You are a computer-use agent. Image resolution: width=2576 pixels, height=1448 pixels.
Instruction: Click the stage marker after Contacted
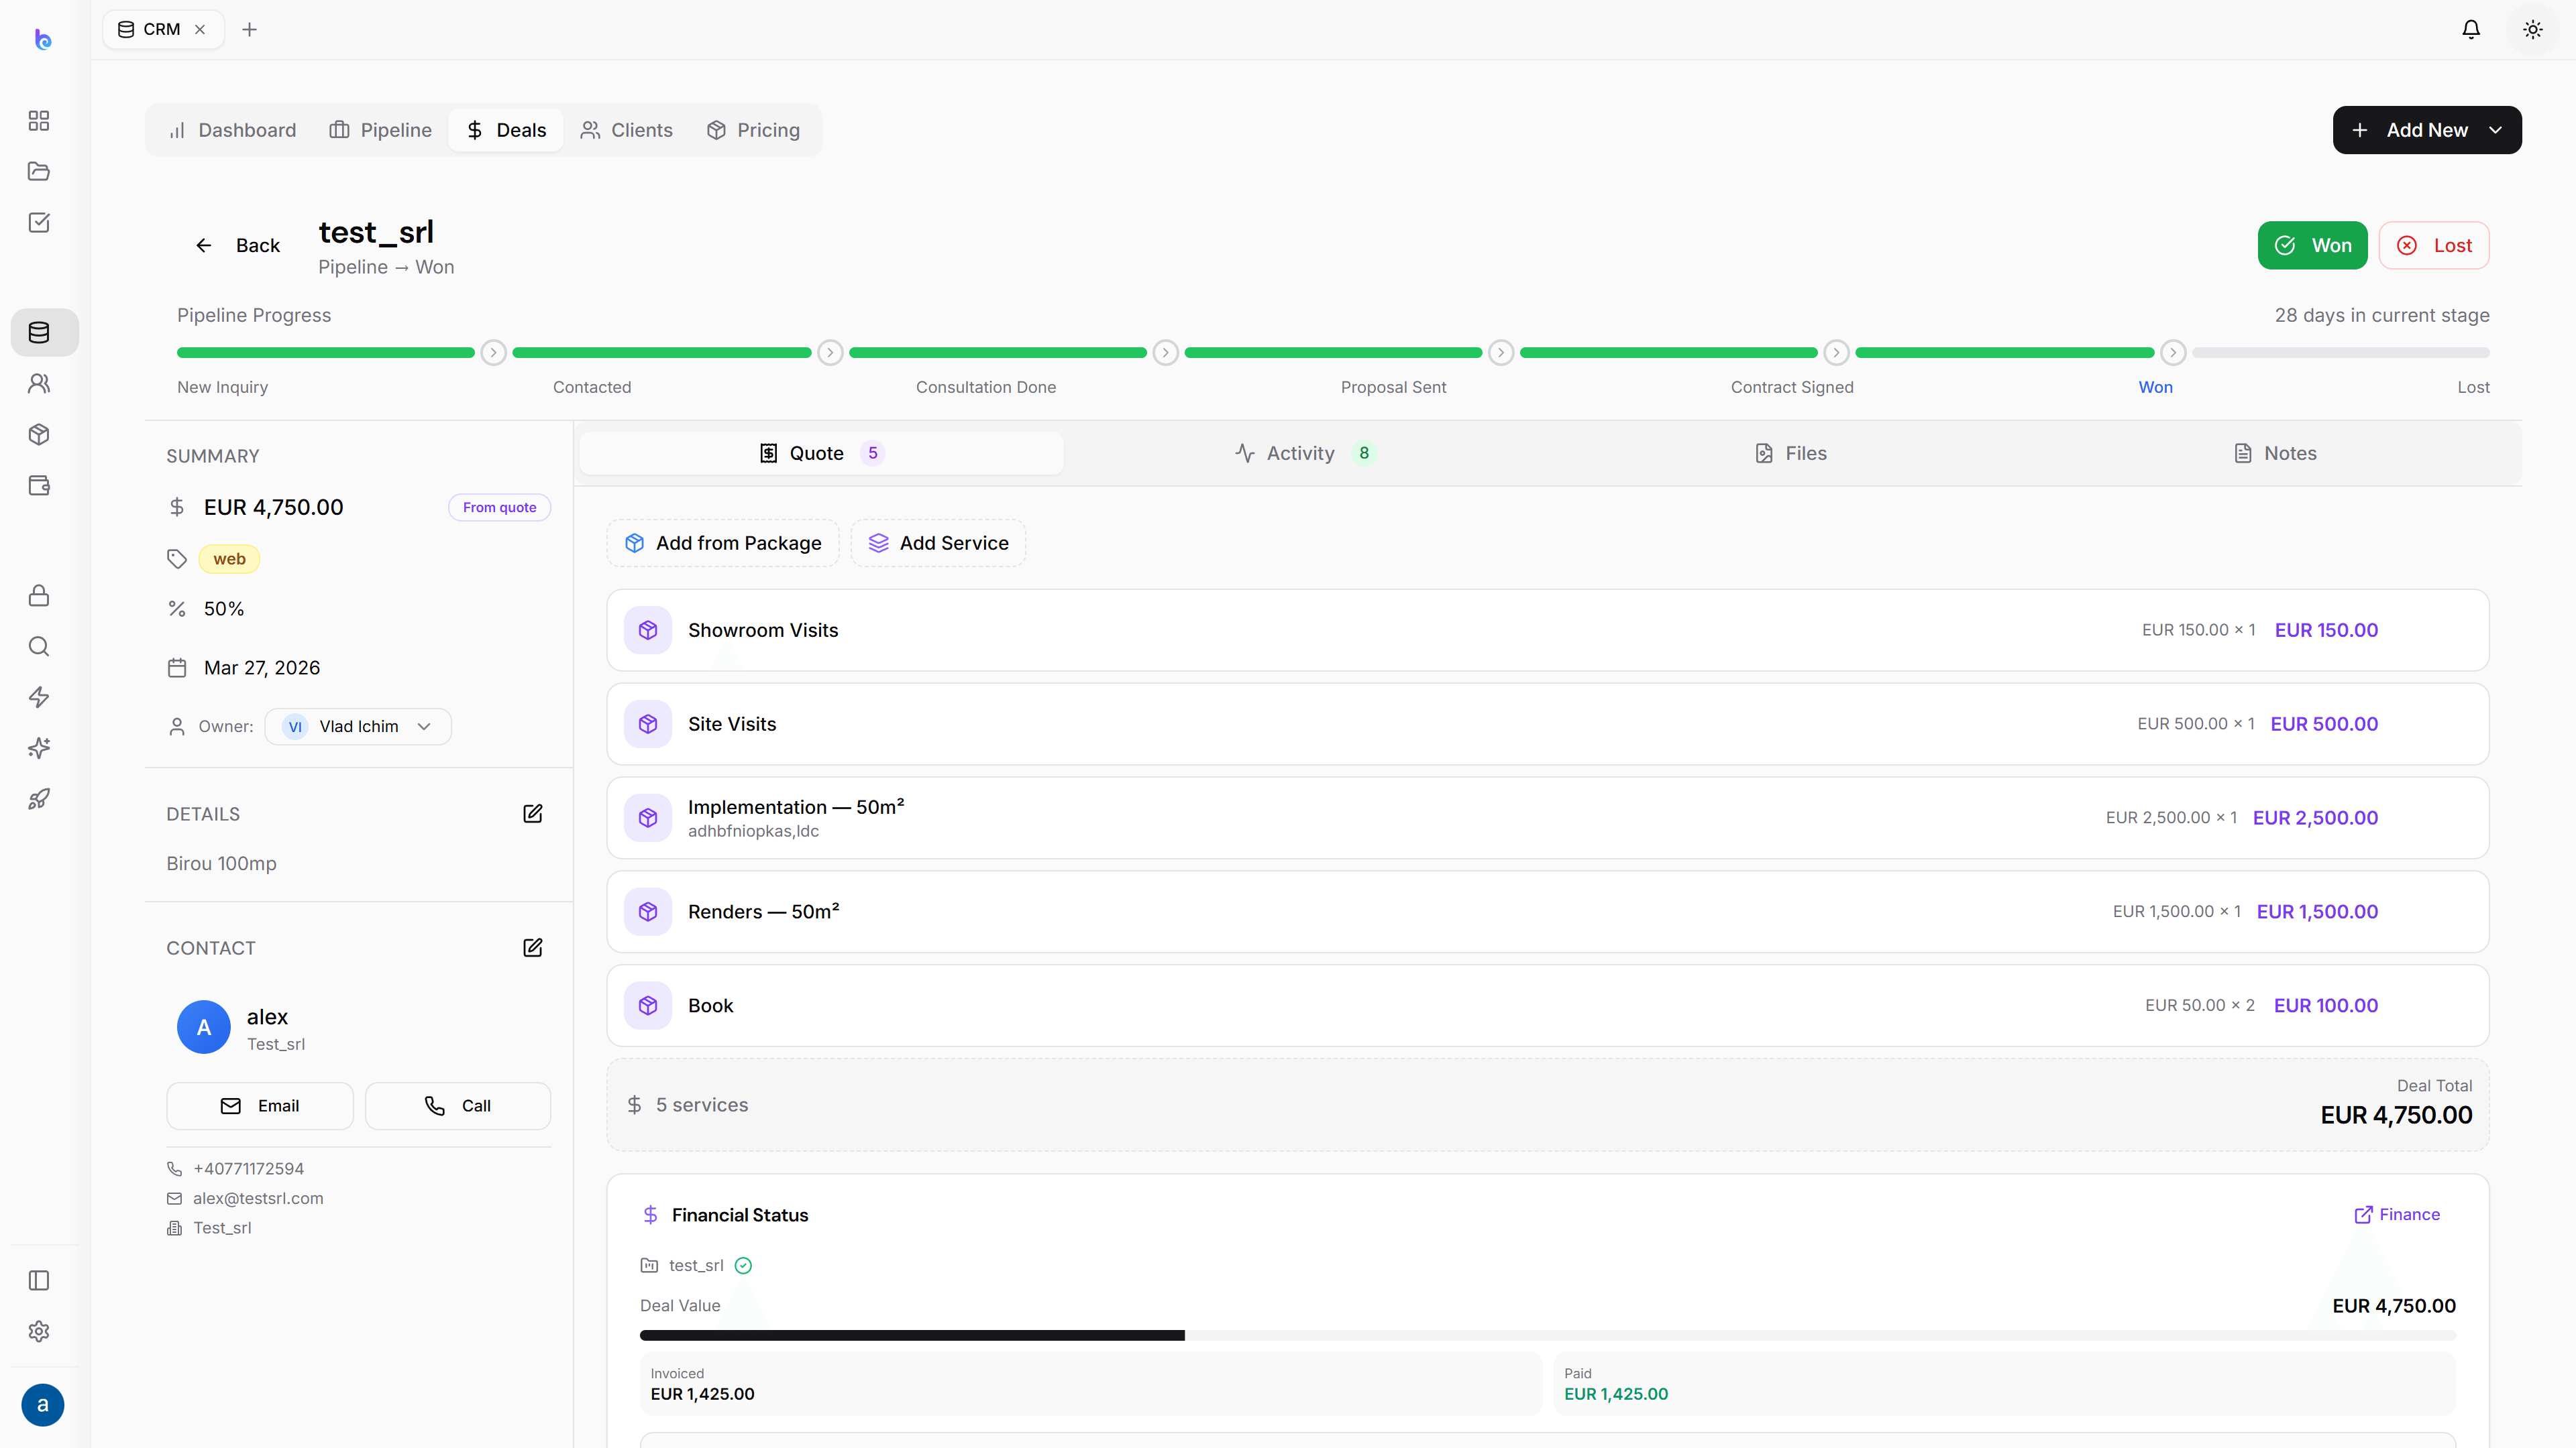830,353
